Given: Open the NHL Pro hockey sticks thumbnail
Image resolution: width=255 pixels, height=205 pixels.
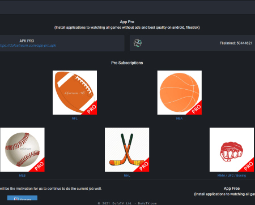Looking at the screenshot, I should (x=127, y=150).
